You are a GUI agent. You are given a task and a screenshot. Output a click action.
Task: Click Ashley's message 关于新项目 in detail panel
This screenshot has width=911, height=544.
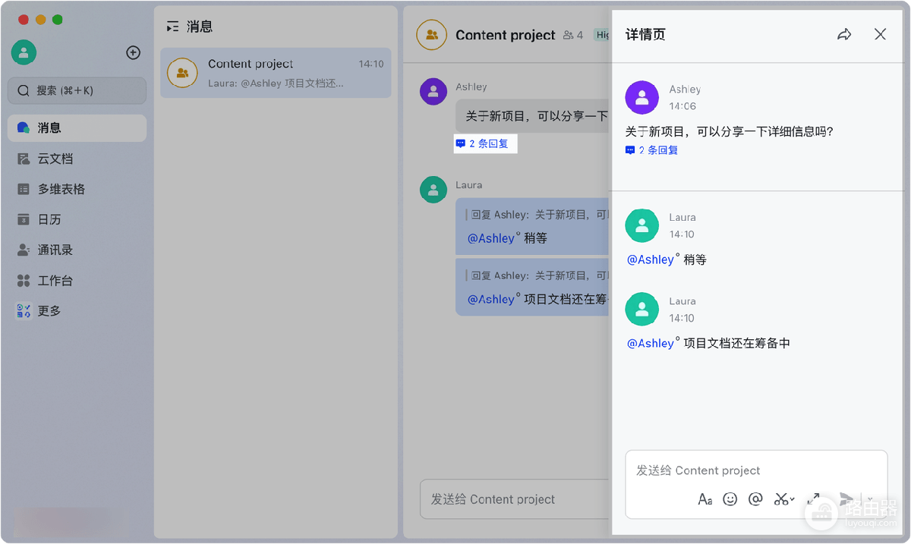[x=730, y=131]
